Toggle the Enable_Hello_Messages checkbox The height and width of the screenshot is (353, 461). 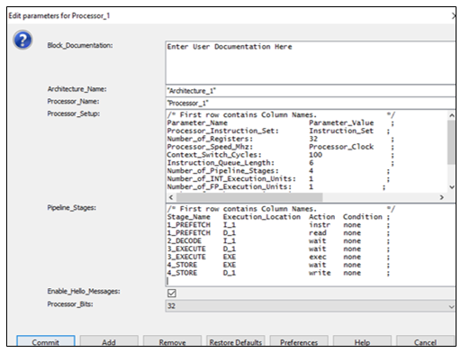click(x=172, y=293)
